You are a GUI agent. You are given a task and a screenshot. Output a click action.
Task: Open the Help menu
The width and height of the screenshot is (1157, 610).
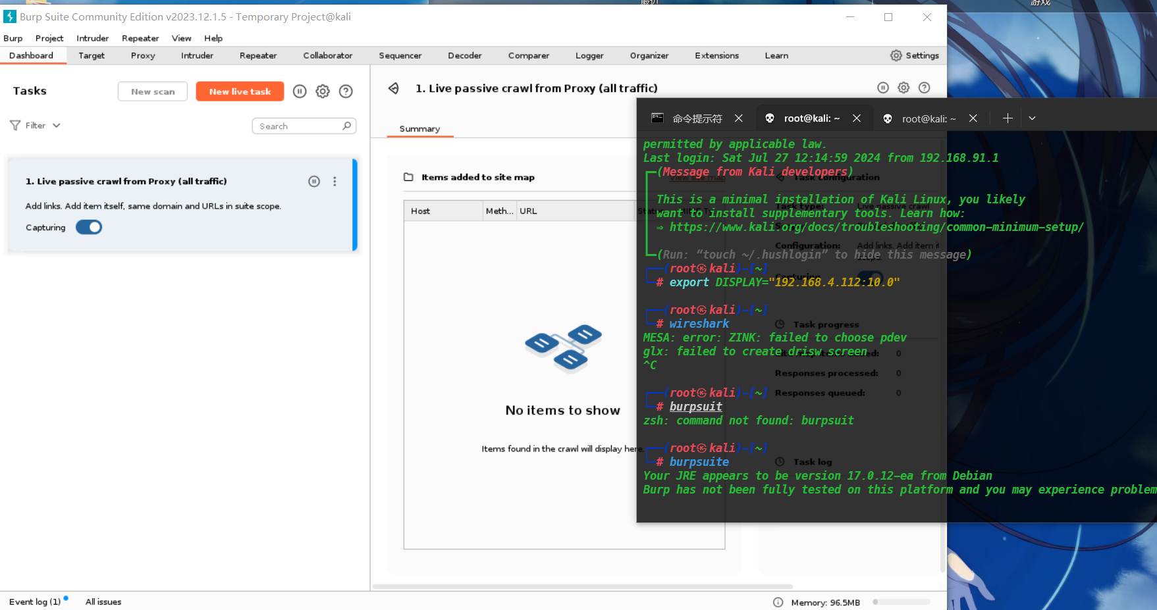213,38
